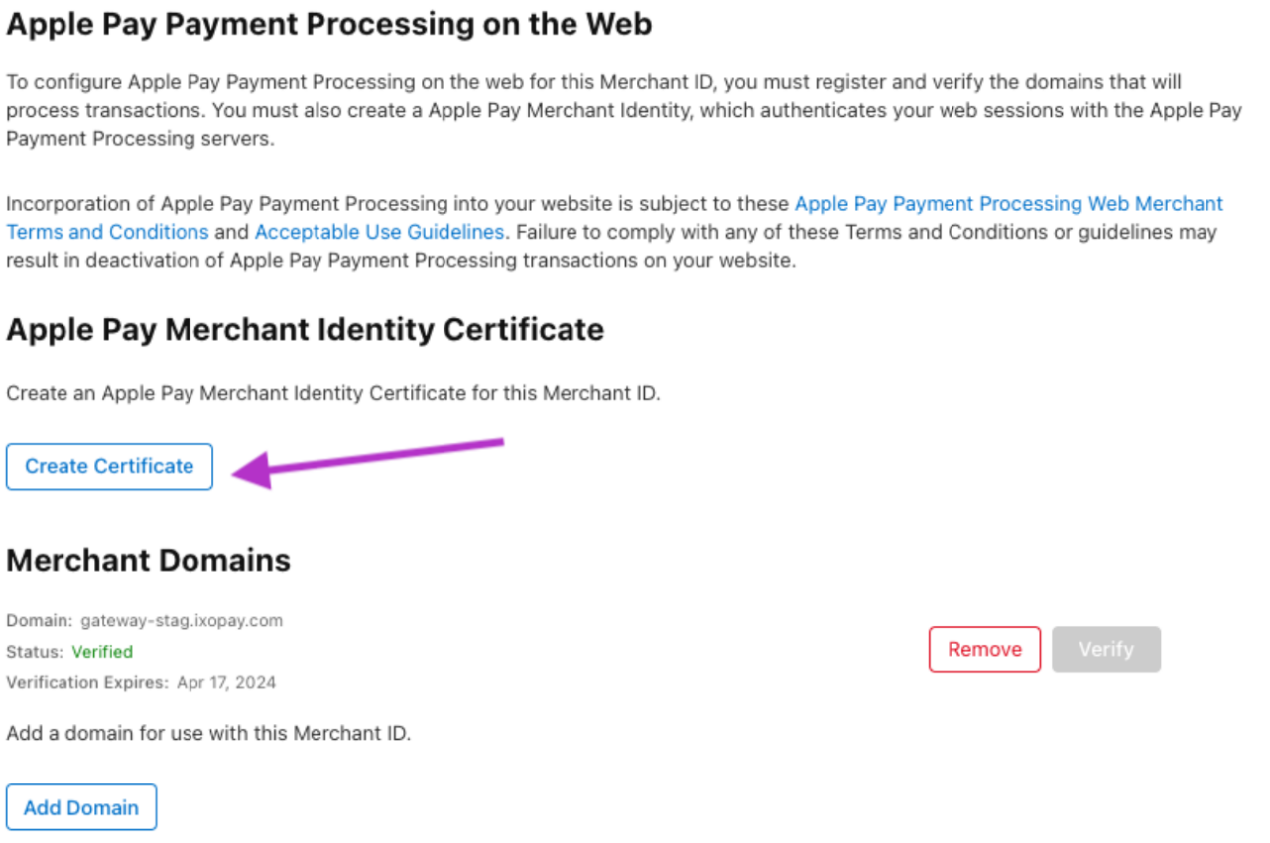Image resolution: width=1270 pixels, height=843 pixels.
Task: Open the Acceptable Use Guidelines link
Action: tap(379, 232)
